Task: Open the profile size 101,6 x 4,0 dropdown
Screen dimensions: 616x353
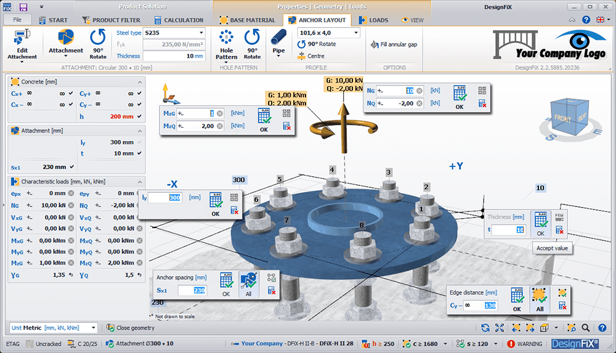Action: click(x=355, y=33)
